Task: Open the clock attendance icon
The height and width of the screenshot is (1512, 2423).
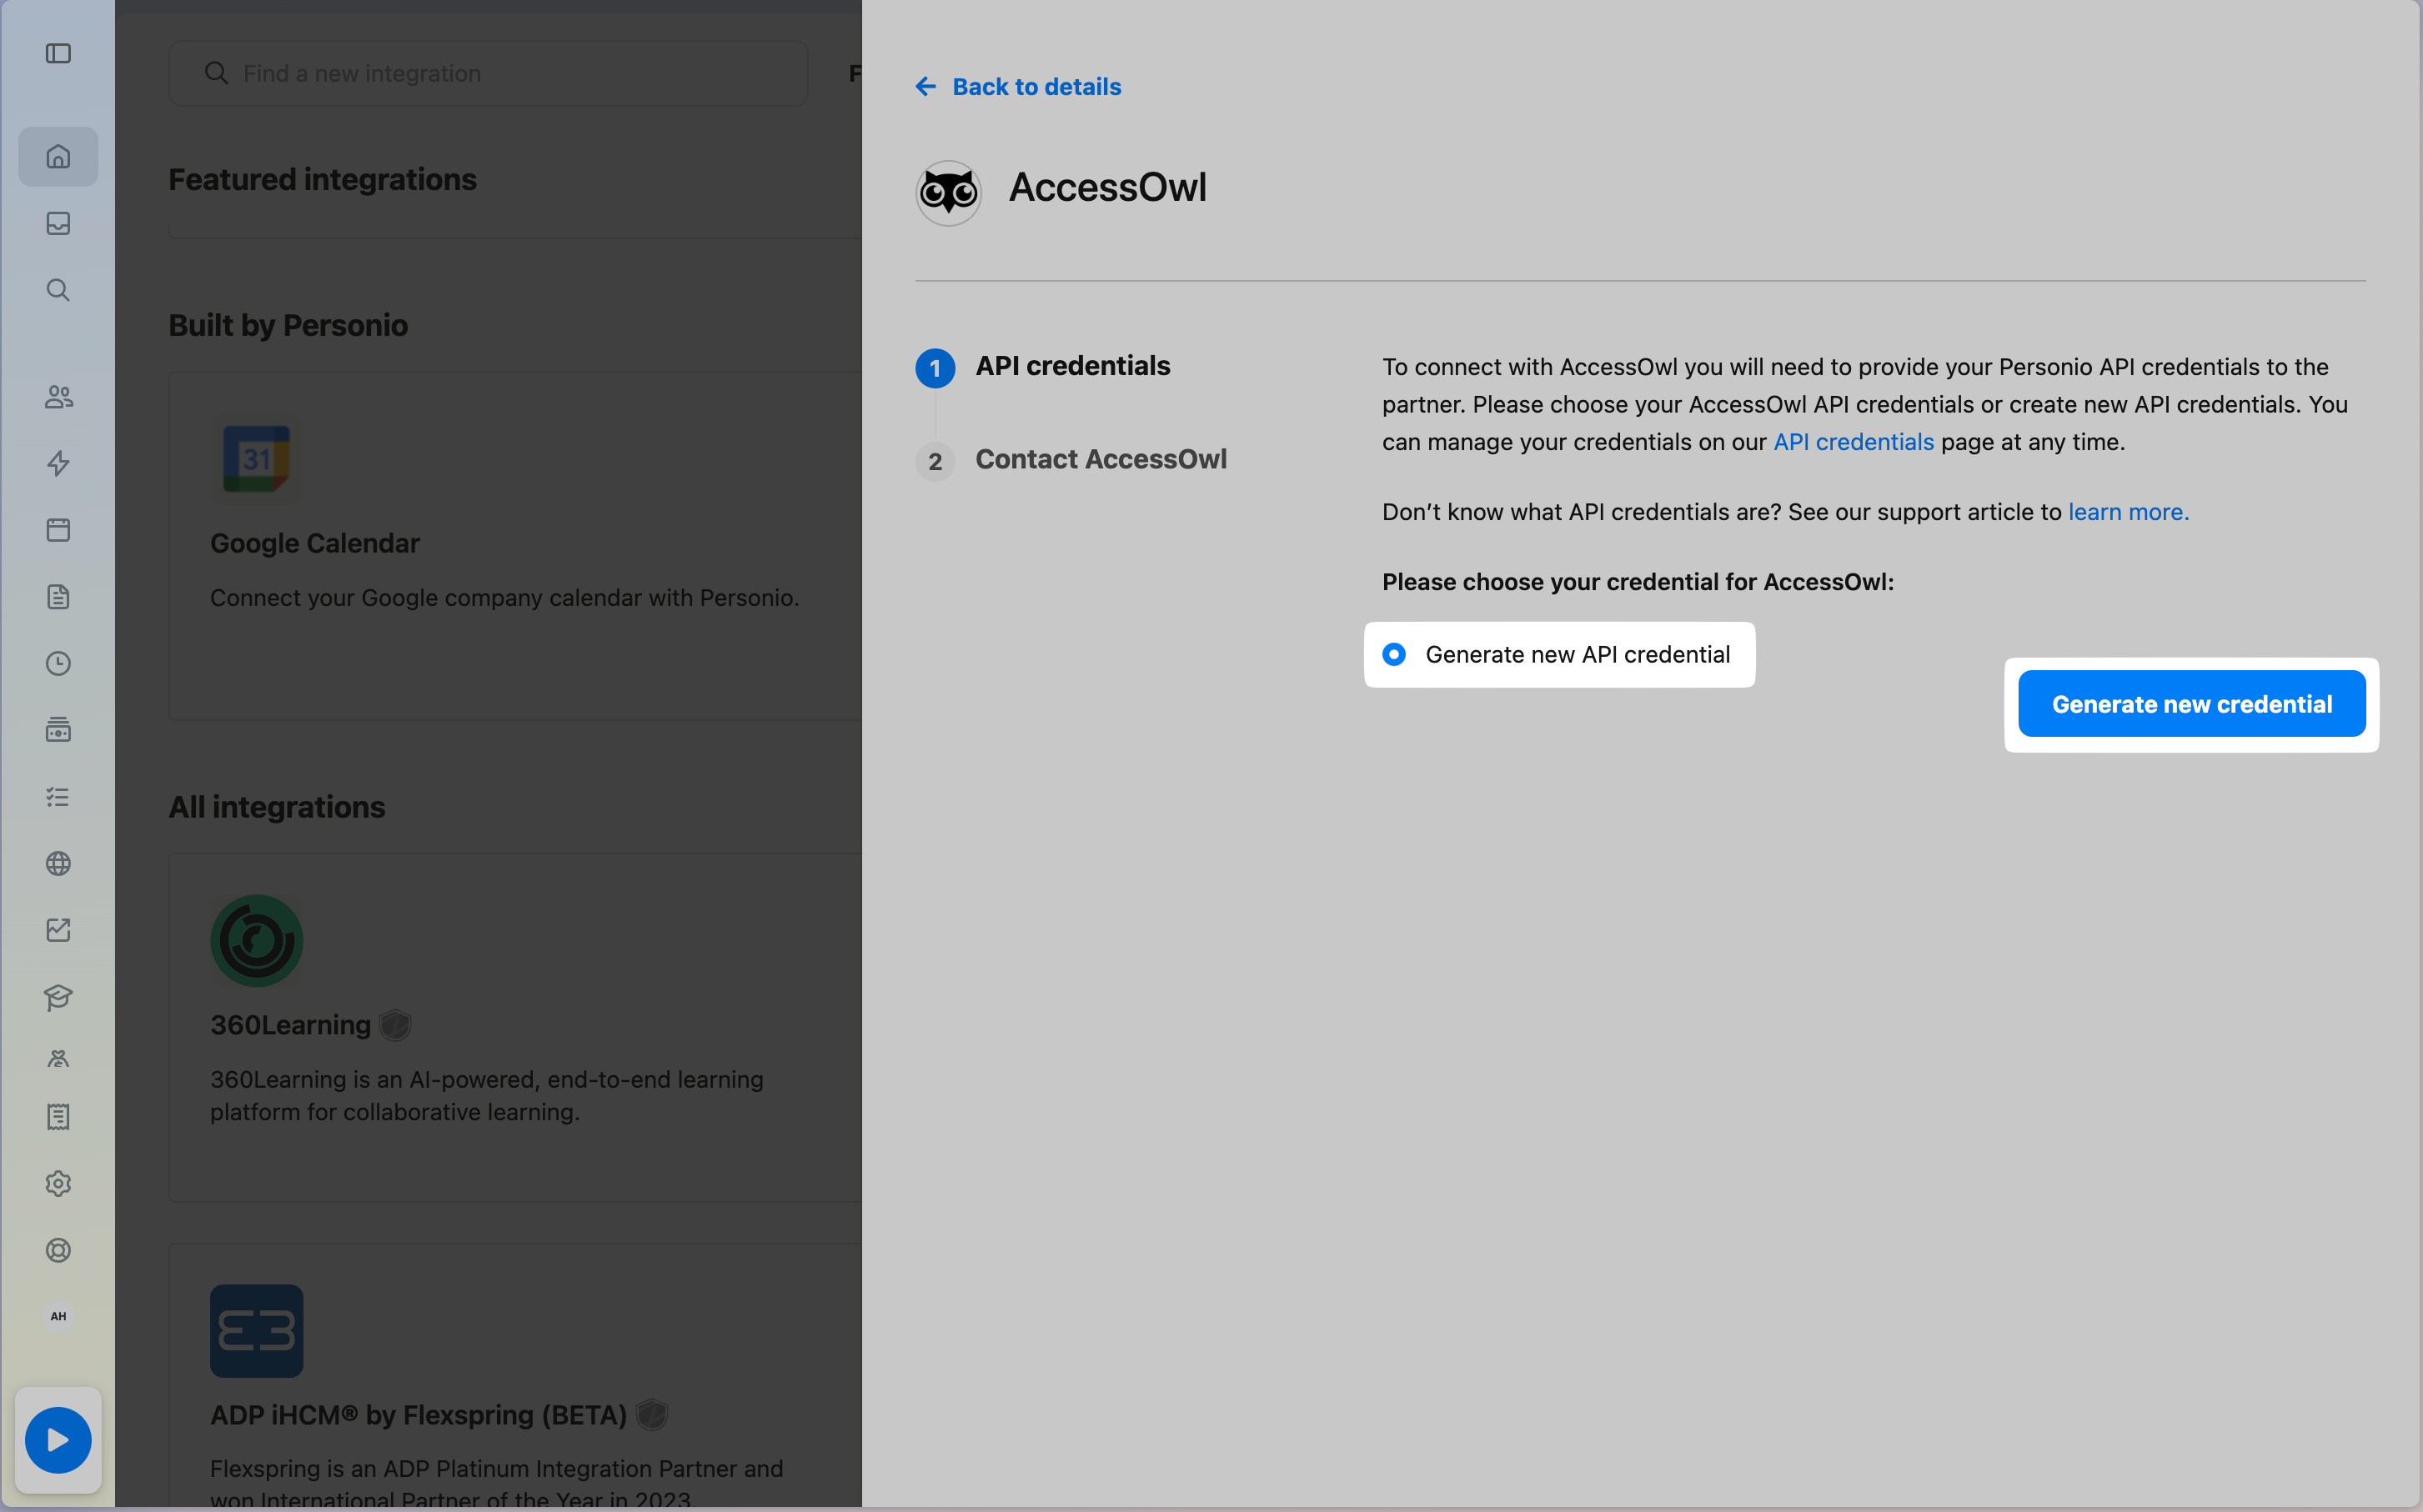Action: tap(58, 663)
